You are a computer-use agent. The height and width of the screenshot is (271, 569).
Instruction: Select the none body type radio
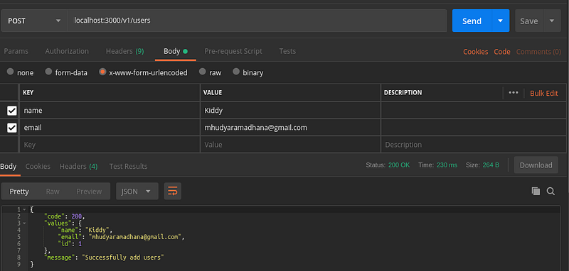10,72
